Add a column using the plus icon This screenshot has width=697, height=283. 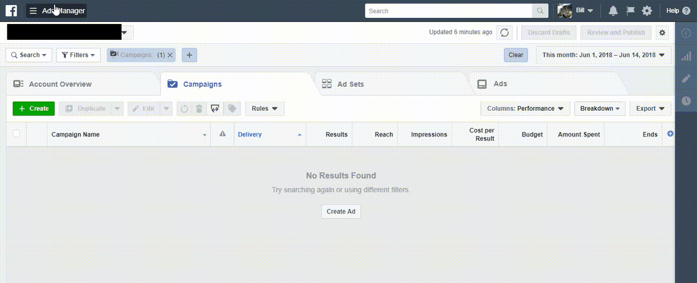pos(670,134)
